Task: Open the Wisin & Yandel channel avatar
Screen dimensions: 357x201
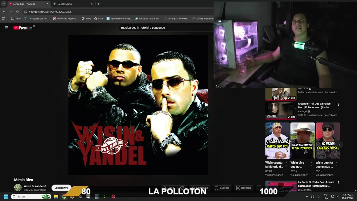Action: (18, 188)
